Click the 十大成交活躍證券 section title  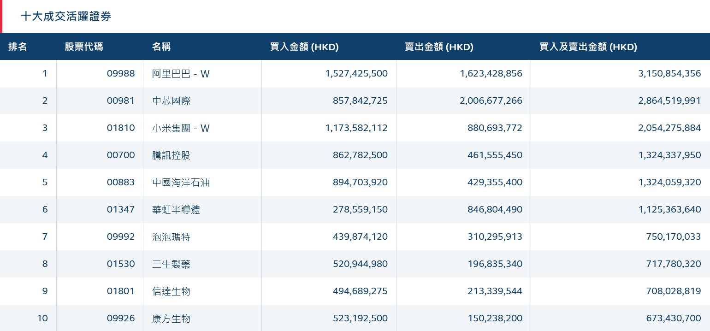click(x=66, y=17)
